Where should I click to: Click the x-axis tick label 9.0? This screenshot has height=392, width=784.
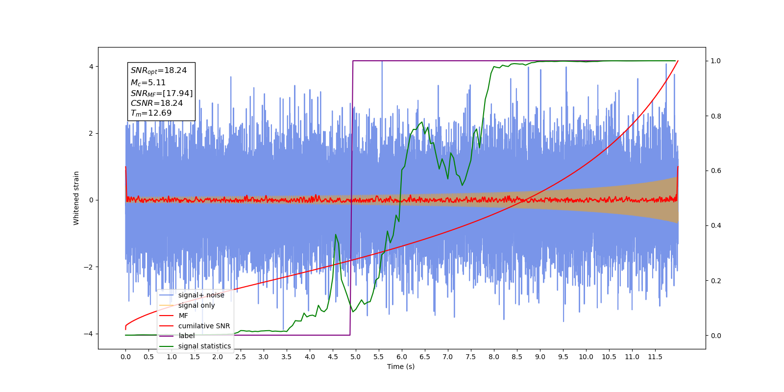540,357
